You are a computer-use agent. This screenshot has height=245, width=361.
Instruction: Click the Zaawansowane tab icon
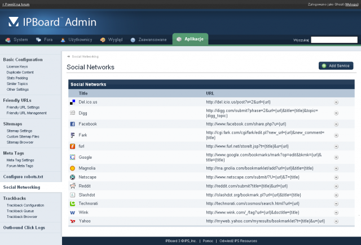(x=133, y=40)
